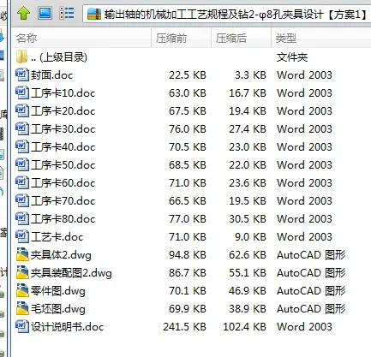Go up one level with green arrow icon
The height and width of the screenshot is (357, 371).
(23, 13)
